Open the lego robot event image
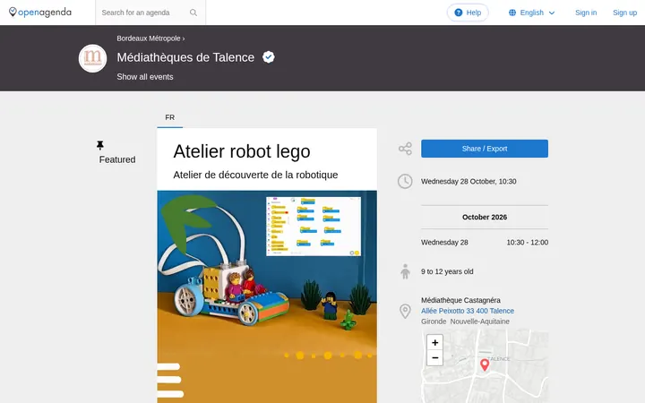The width and height of the screenshot is (645, 403). [x=267, y=296]
